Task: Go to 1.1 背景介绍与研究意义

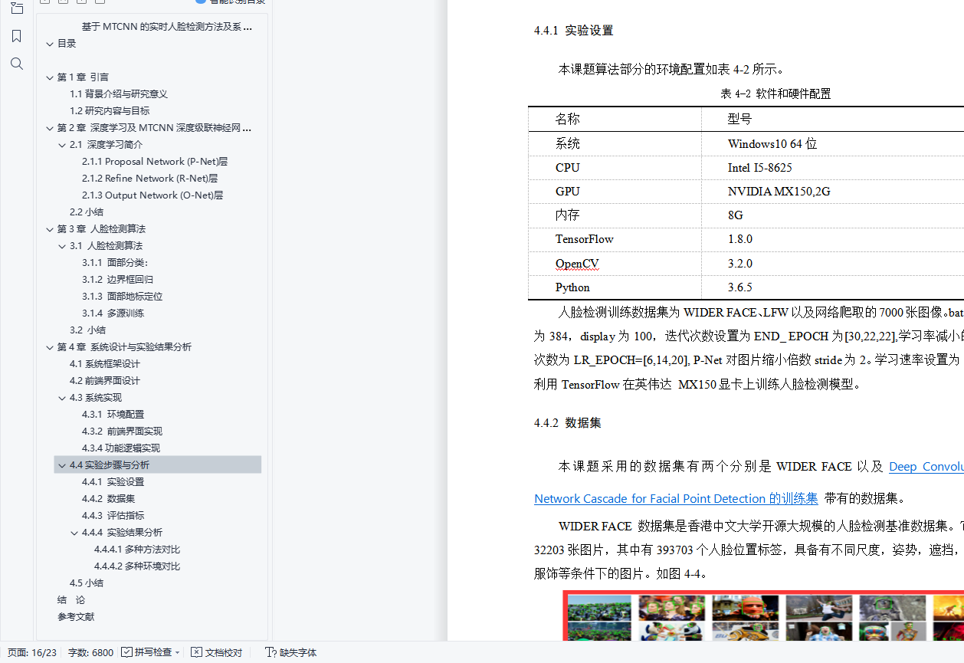Action: click(x=119, y=94)
